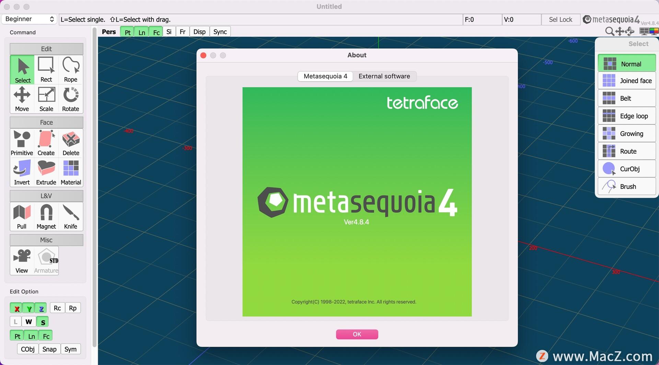Select the Pull tool
This screenshot has height=365, width=659.
point(22,217)
